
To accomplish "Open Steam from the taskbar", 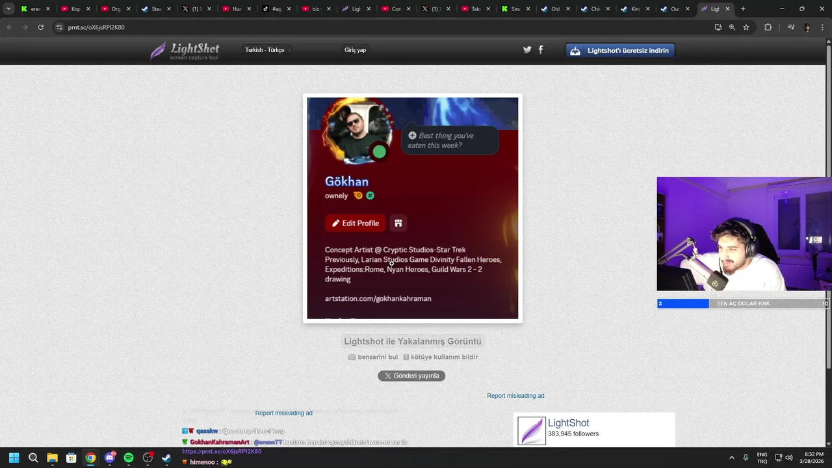I will 166,458.
